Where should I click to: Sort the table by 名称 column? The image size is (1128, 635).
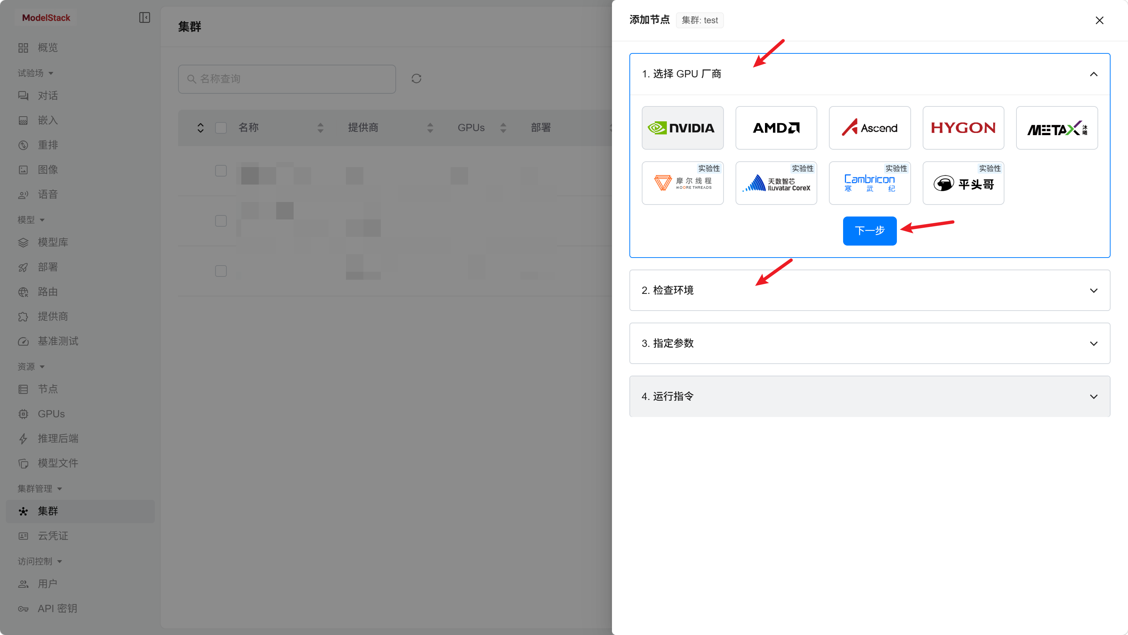[320, 128]
